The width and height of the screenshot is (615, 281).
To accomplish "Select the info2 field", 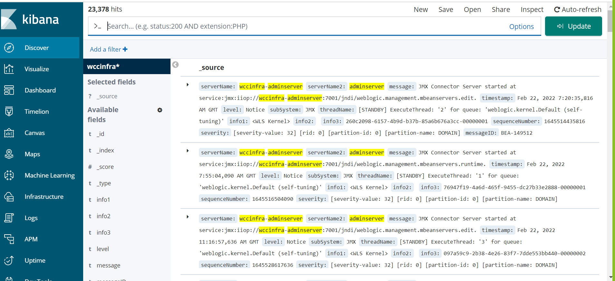I will (x=103, y=216).
